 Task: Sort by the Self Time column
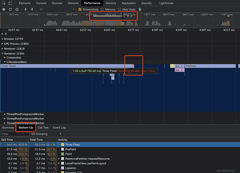(14, 140)
